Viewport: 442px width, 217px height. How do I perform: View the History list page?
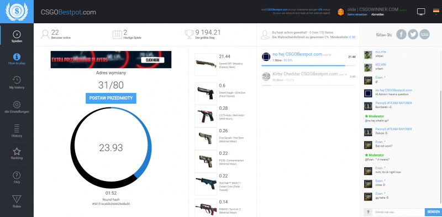[x=17, y=131]
